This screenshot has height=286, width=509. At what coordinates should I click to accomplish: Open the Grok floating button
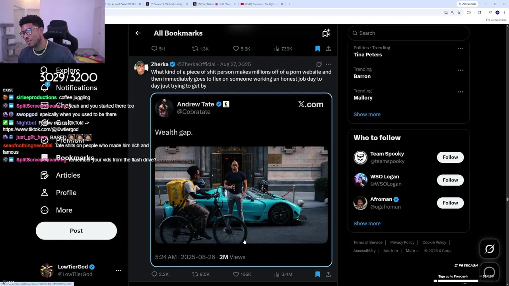pos(490,249)
